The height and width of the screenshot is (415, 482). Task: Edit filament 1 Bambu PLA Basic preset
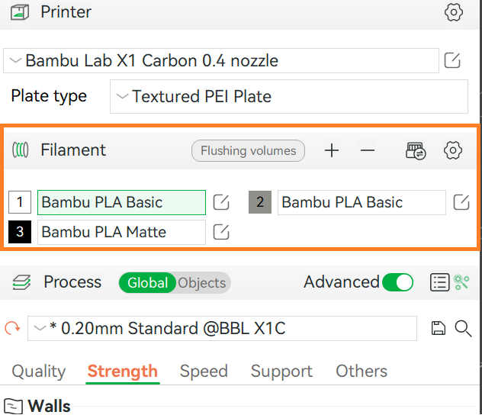point(221,202)
